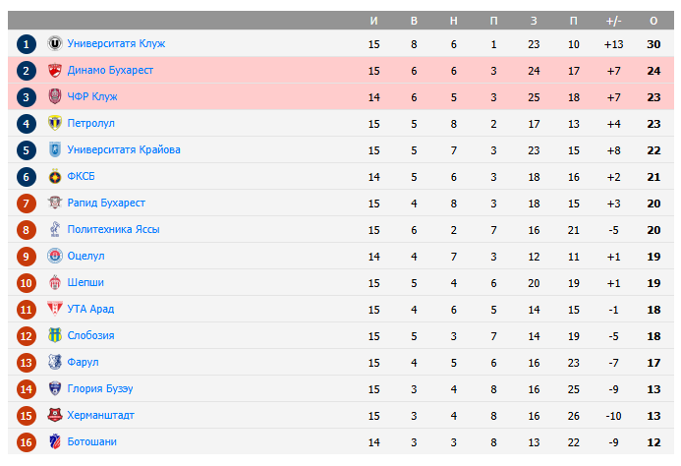Click the УТА Арад club crest icon

(55, 310)
